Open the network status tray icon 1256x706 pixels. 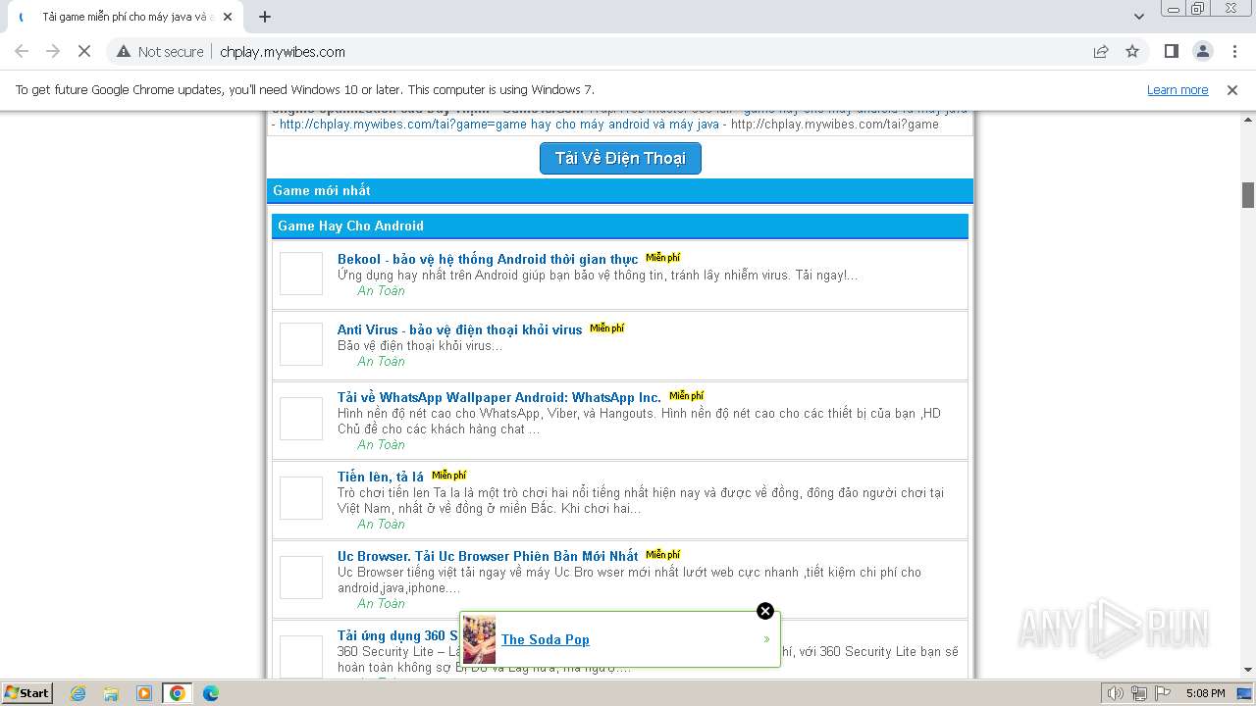click(x=1139, y=693)
